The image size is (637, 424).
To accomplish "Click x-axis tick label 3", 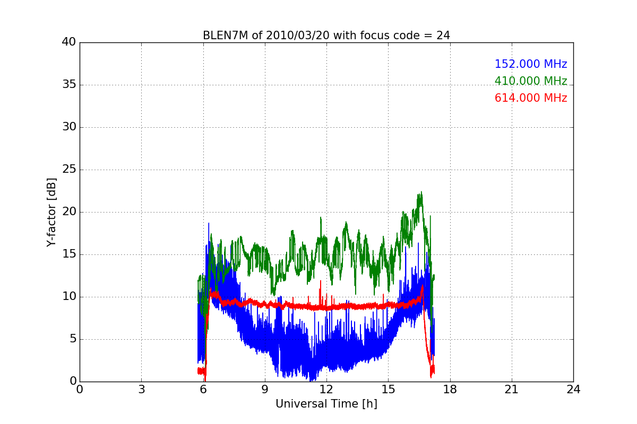I will pos(141,390).
